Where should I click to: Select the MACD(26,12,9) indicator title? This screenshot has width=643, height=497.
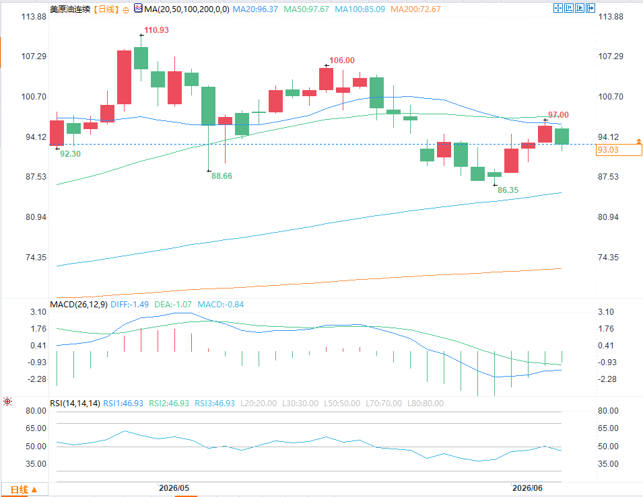pyautogui.click(x=79, y=305)
